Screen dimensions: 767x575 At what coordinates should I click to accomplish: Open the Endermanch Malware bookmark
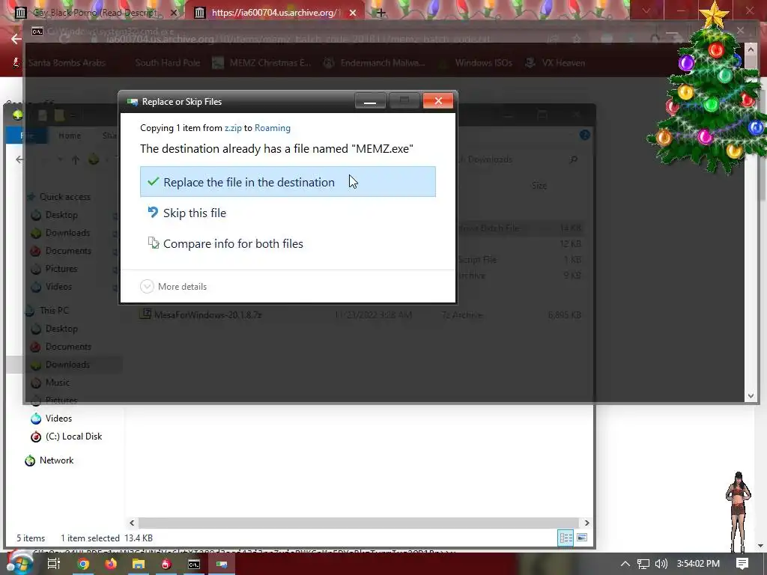point(375,63)
